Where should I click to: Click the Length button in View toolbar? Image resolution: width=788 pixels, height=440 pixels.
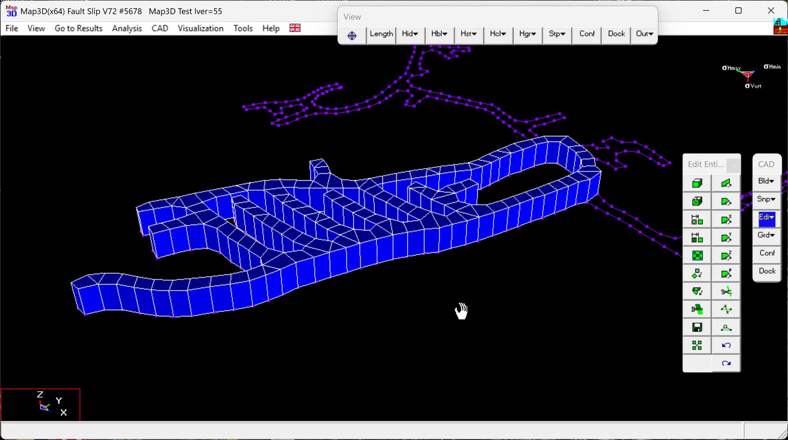coord(381,34)
